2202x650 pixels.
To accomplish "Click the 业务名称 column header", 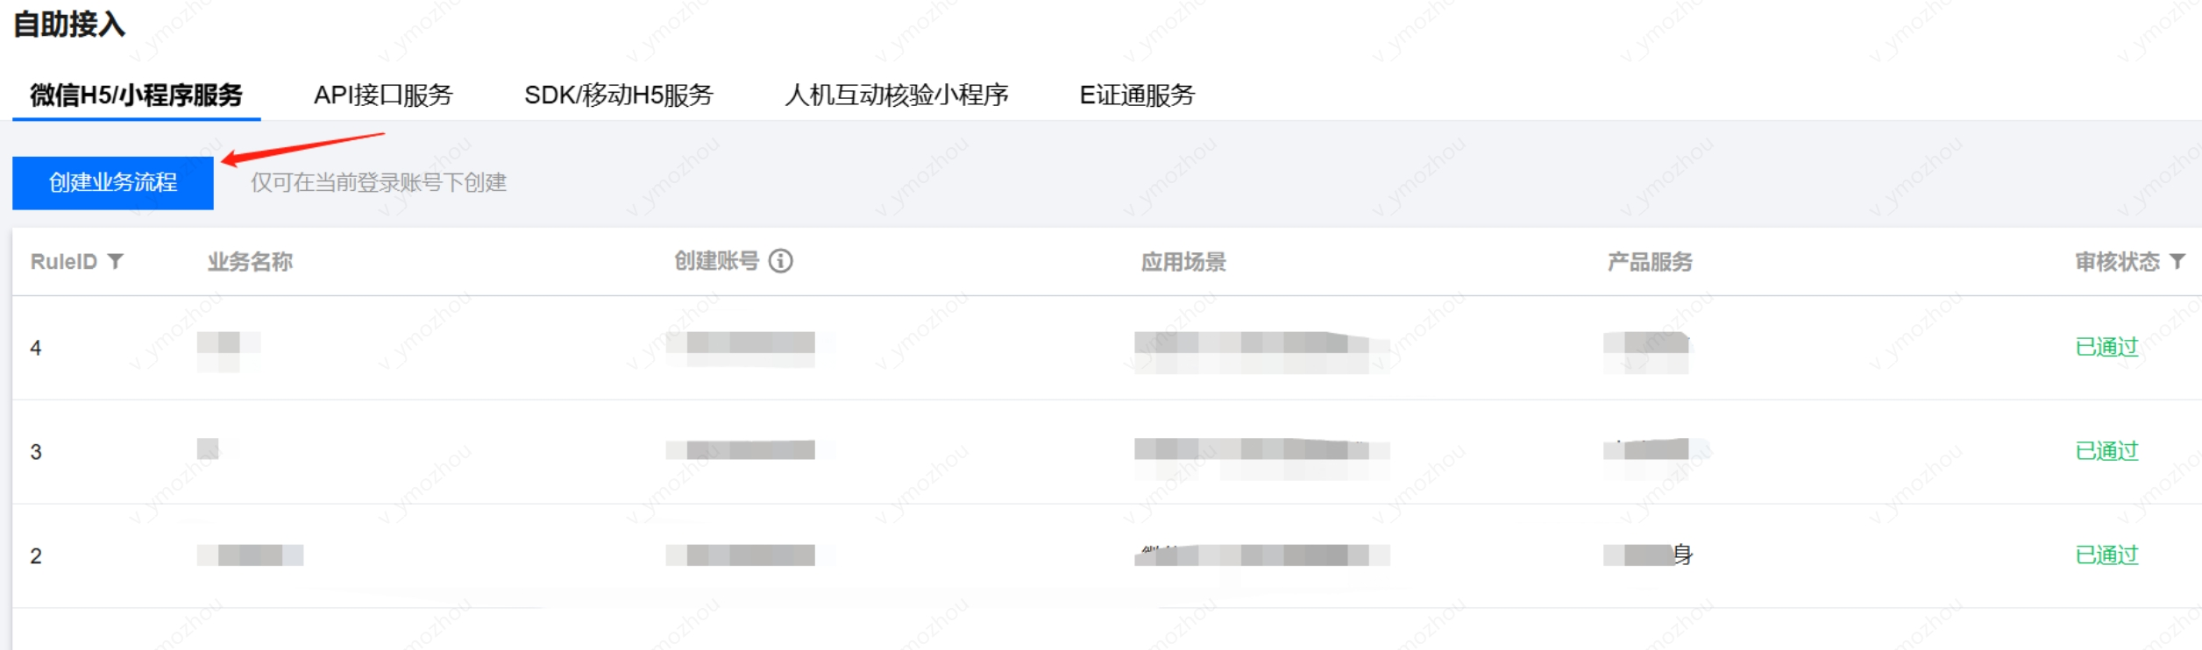I will [250, 261].
